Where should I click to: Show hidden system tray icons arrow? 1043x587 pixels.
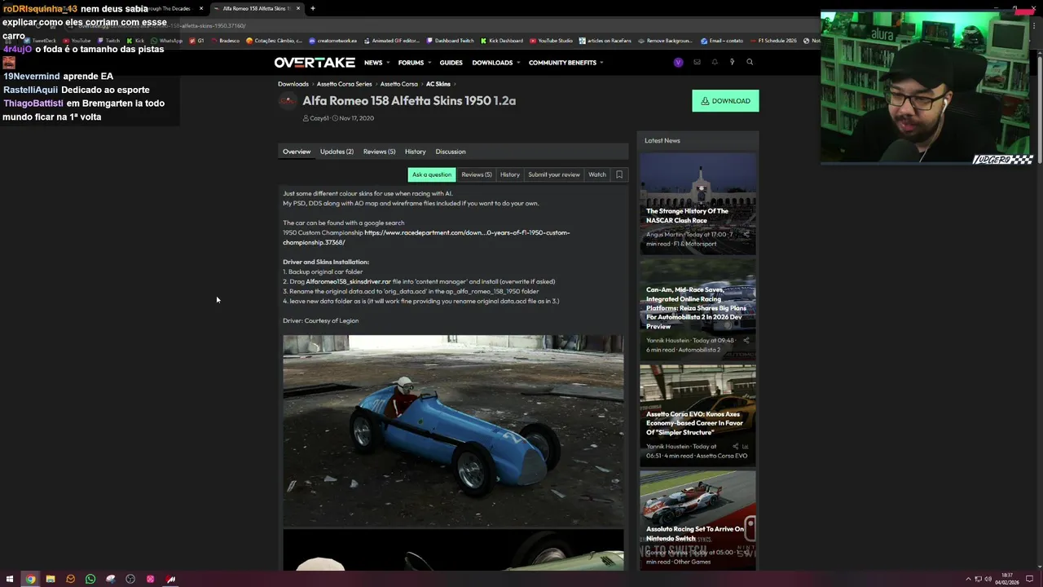[x=968, y=579]
